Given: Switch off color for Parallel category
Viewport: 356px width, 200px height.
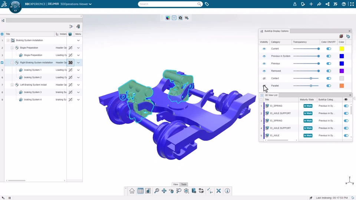Looking at the screenshot, I should tap(329, 86).
